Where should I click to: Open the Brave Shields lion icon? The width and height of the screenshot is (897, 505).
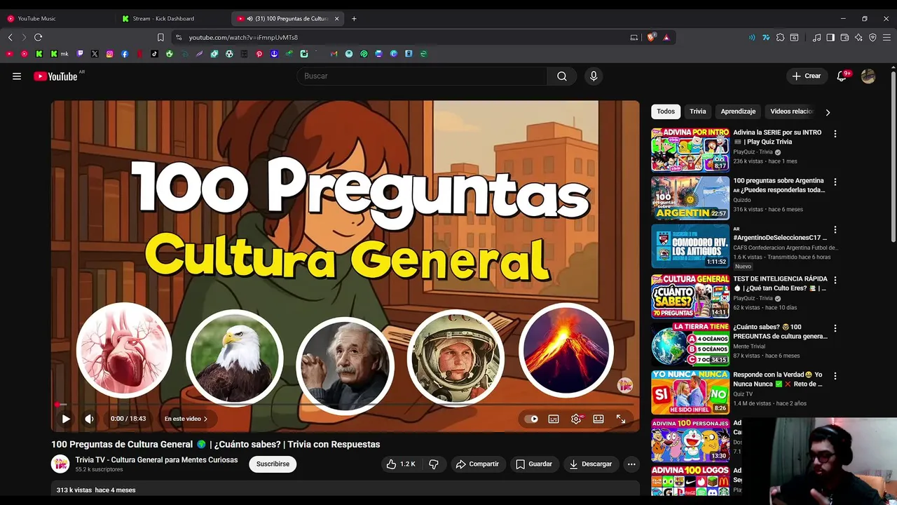[651, 37]
